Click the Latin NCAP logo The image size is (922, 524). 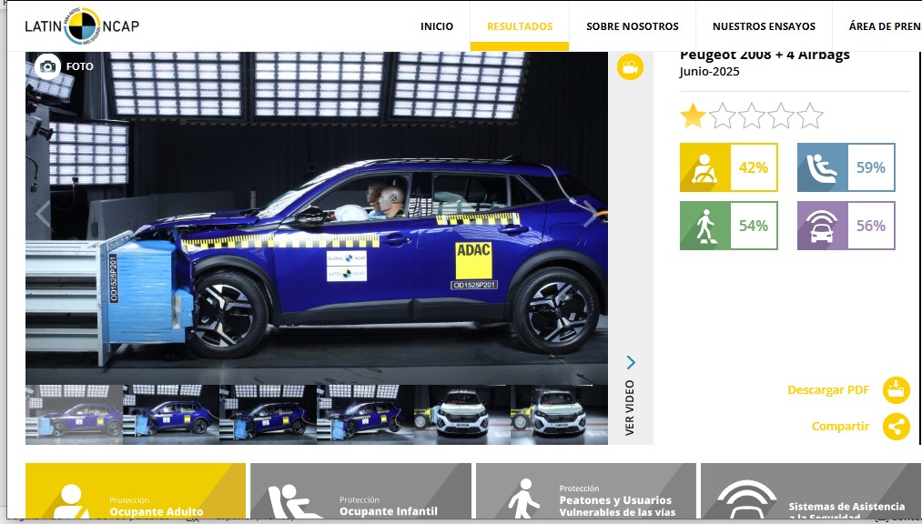(82, 25)
